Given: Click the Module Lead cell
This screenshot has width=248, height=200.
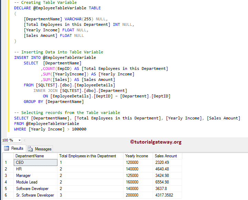Looking at the screenshot, I should 35,182.
